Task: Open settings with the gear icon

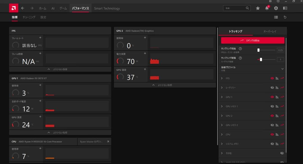Action: 276,8
